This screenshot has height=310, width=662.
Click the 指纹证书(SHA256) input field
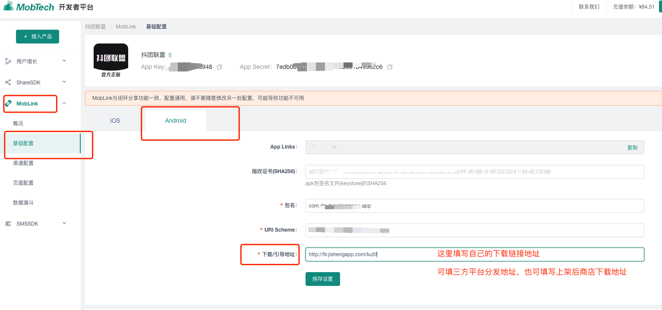coord(475,172)
